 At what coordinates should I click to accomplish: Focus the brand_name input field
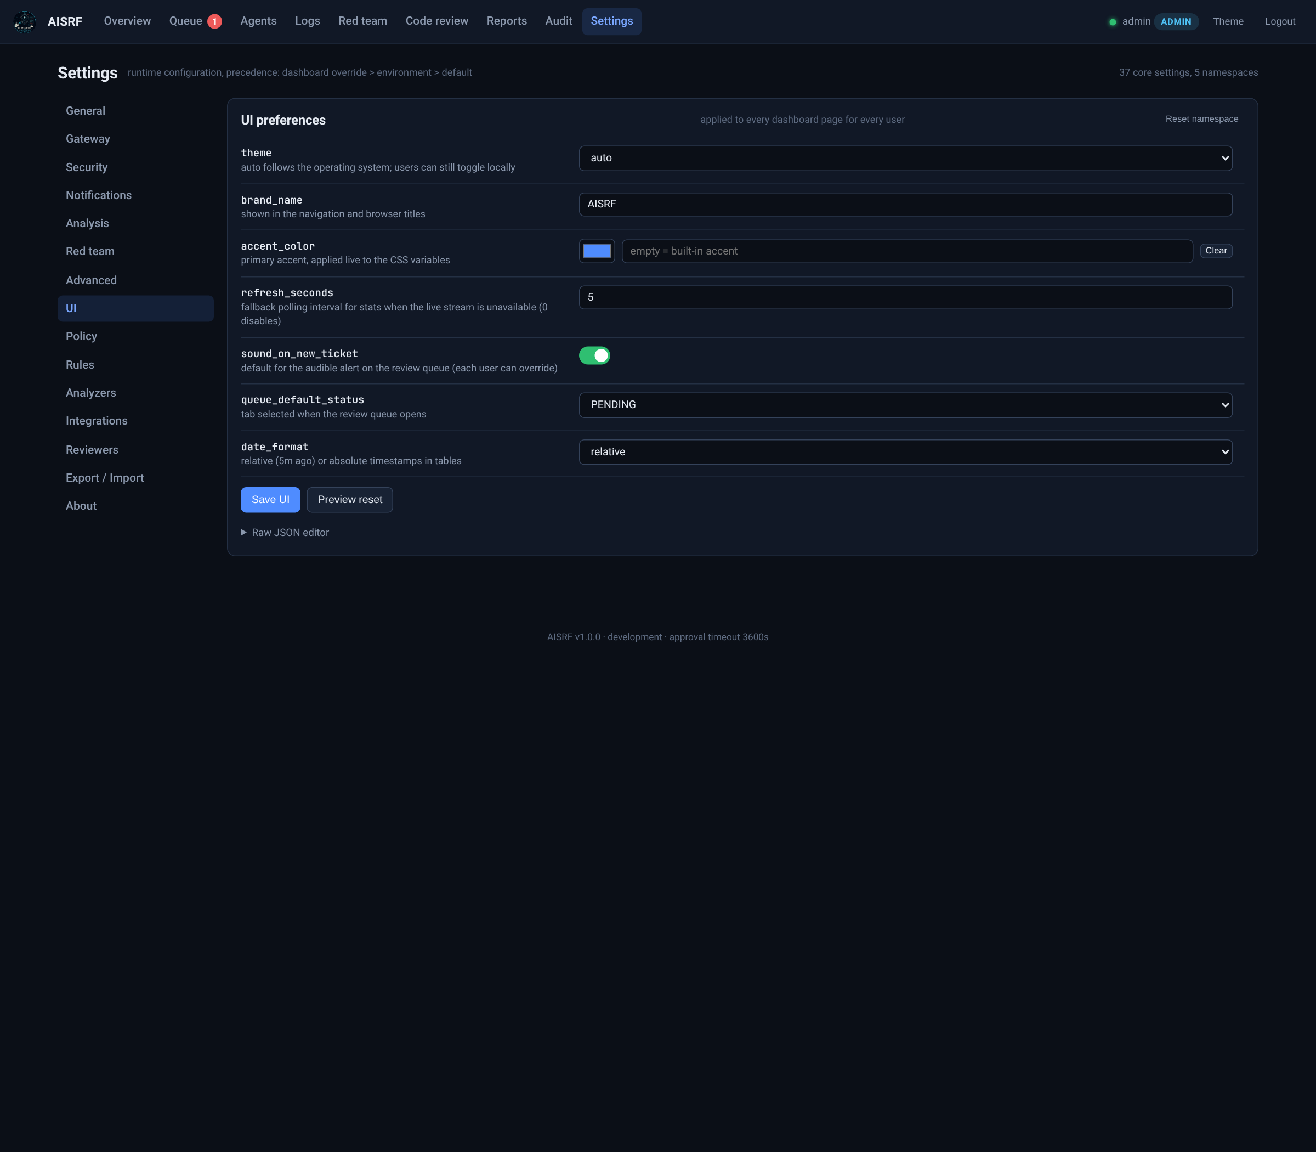tap(905, 205)
